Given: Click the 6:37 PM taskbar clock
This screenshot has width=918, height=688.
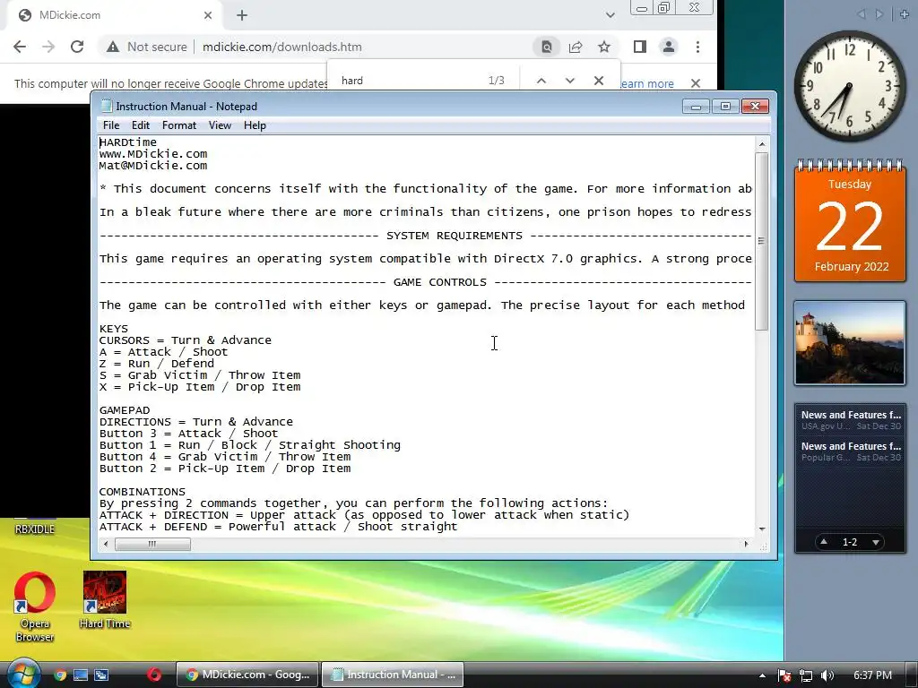Looking at the screenshot, I should 872,675.
